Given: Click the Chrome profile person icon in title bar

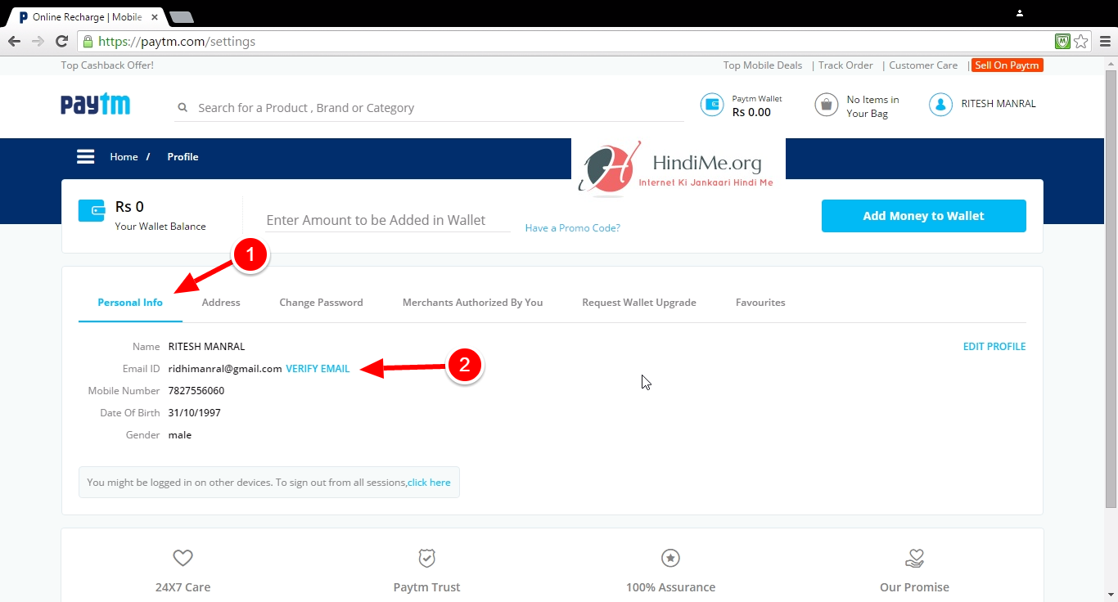Looking at the screenshot, I should click(x=1020, y=12).
